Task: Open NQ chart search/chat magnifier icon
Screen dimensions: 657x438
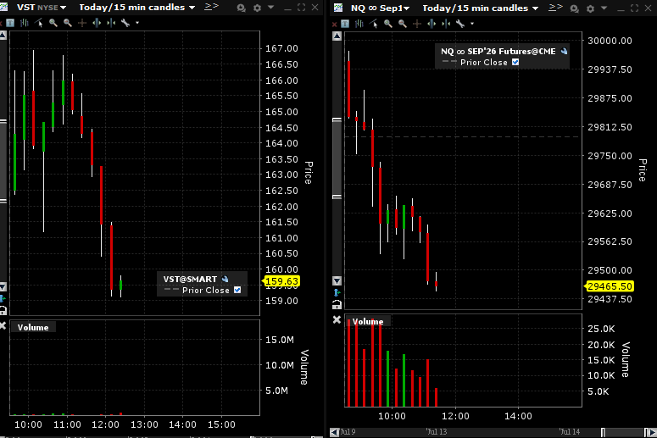Action: point(575,8)
